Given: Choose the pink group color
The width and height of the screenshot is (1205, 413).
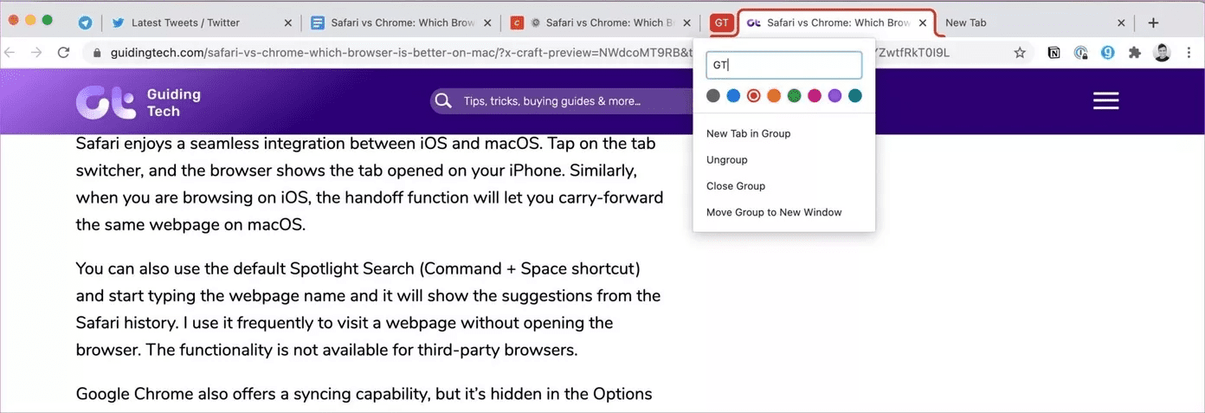Looking at the screenshot, I should [x=815, y=96].
